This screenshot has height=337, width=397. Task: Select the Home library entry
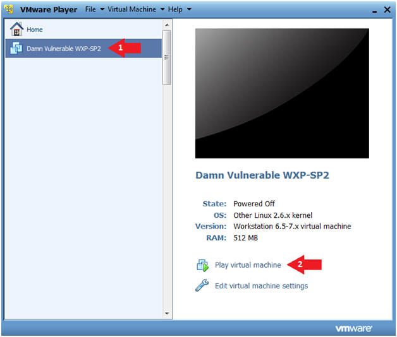[x=83, y=29]
